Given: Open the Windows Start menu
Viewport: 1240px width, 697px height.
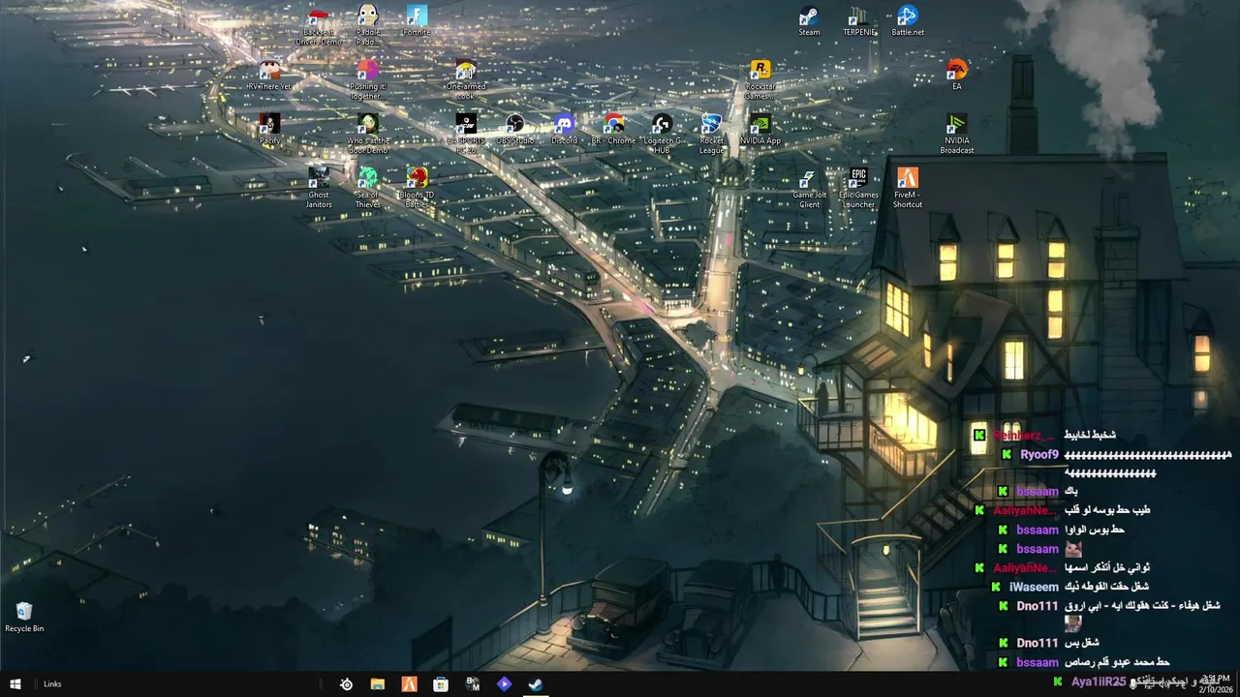Looking at the screenshot, I should coord(15,683).
